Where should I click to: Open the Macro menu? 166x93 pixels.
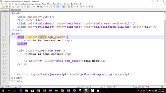click(49, 4)
